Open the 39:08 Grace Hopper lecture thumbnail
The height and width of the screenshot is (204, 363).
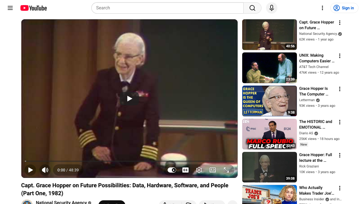point(269,167)
